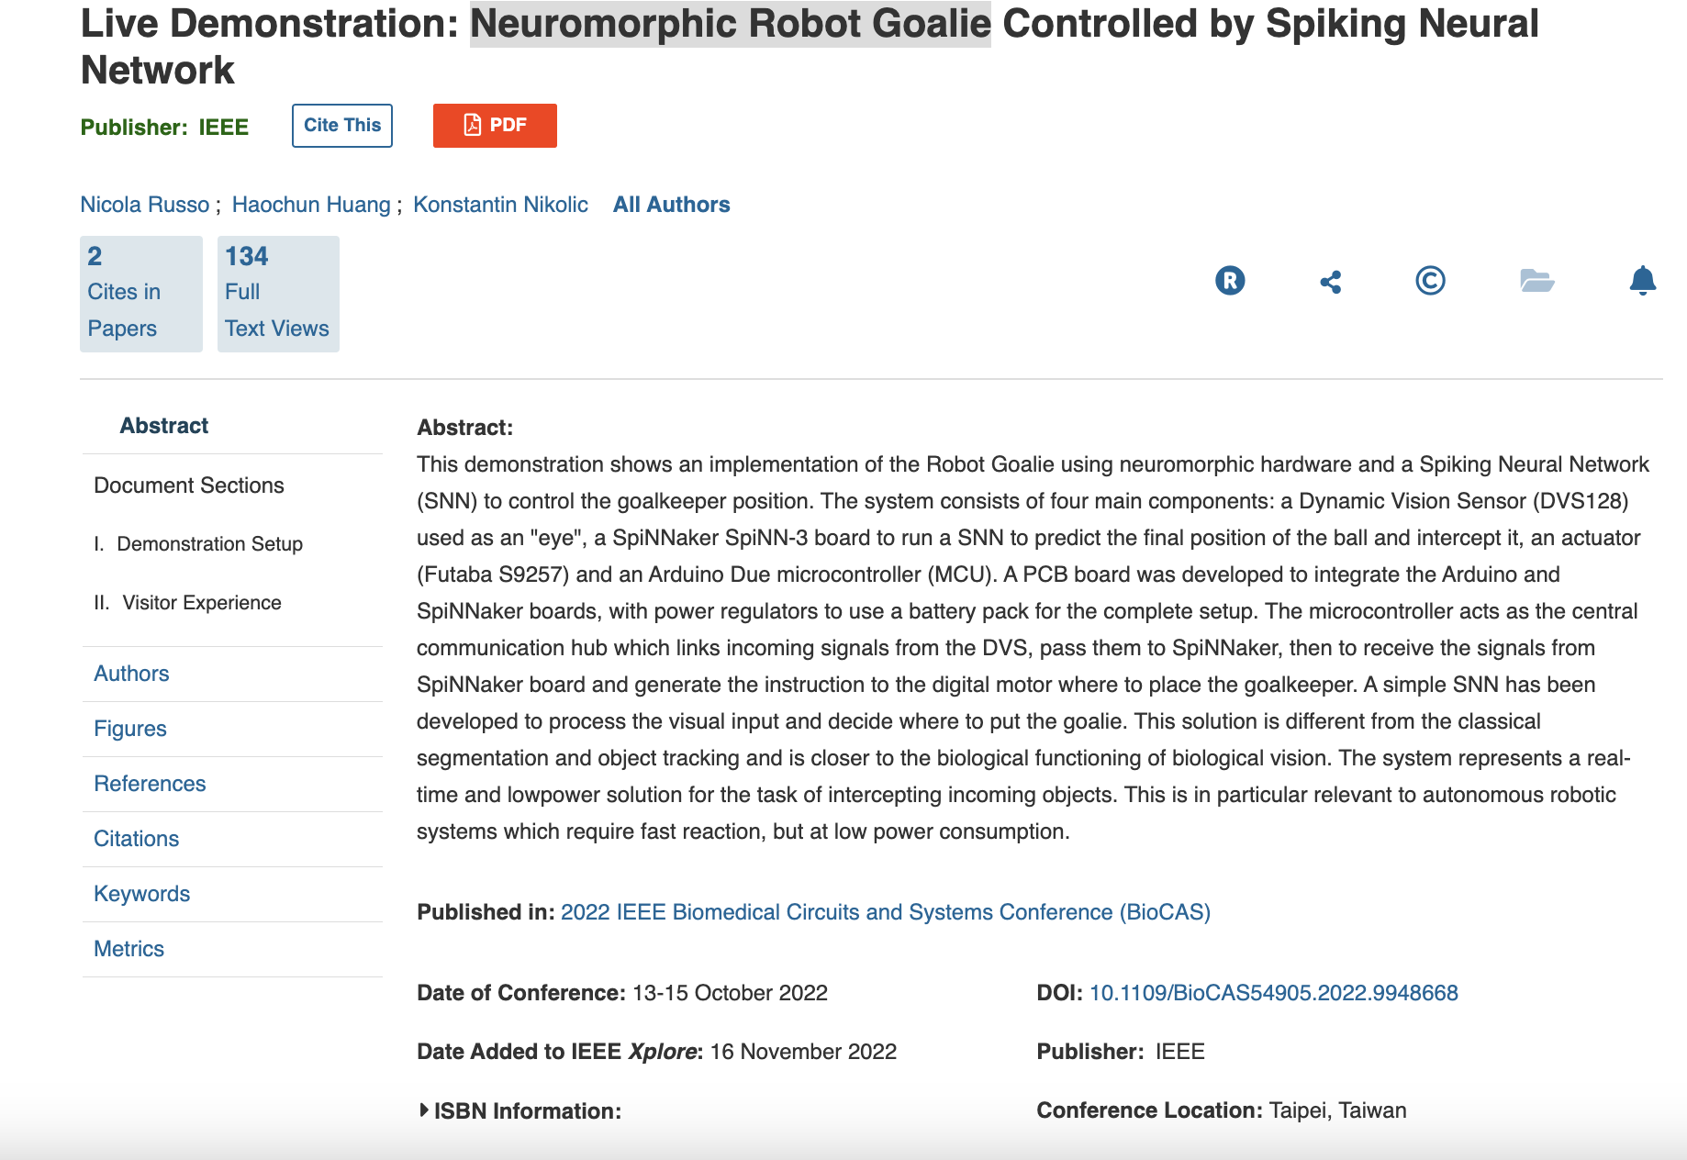Click the copyright icon
This screenshot has width=1687, height=1160.
tap(1430, 280)
